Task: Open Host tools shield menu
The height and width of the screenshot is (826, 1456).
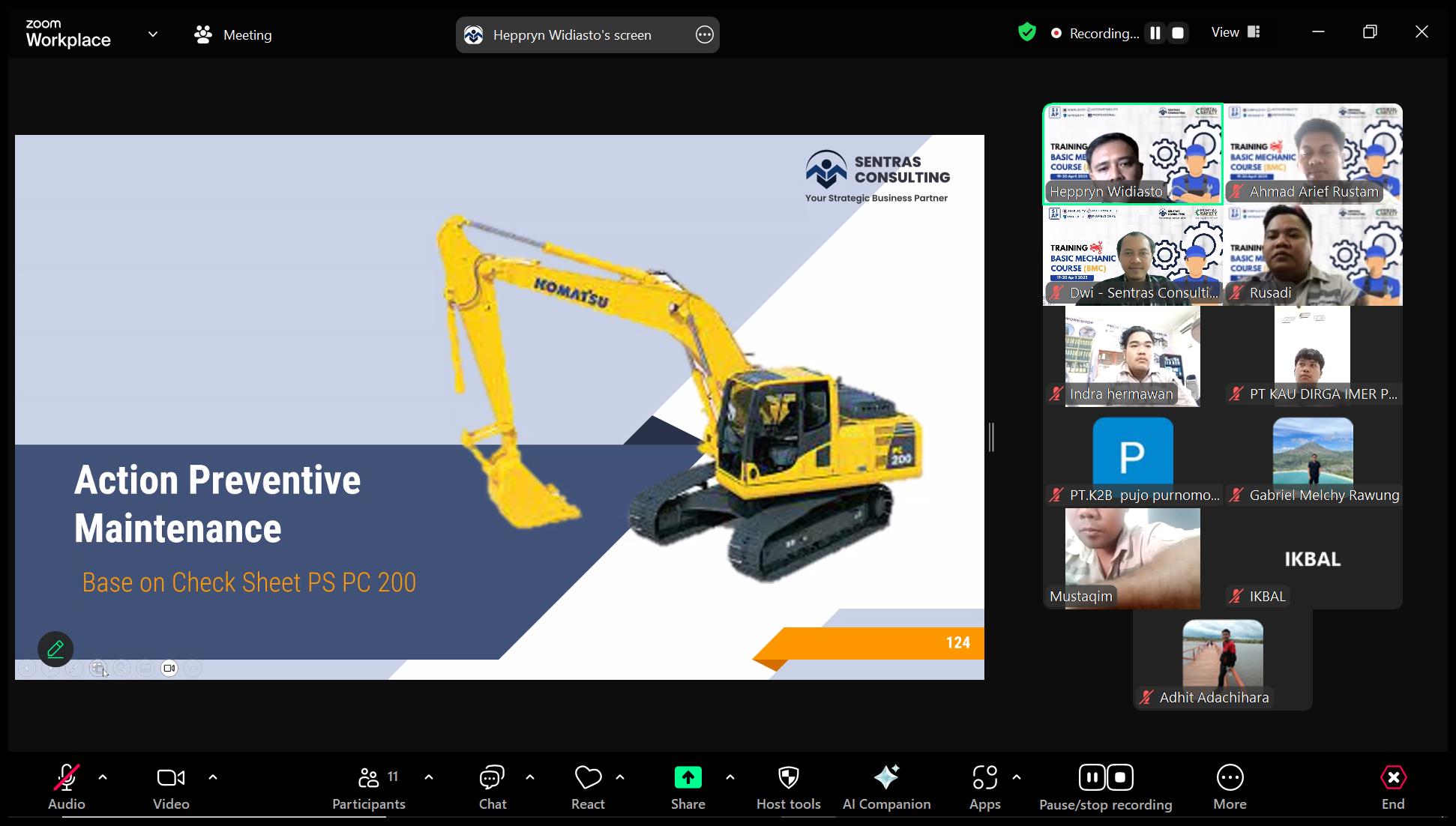Action: pyautogui.click(x=789, y=787)
